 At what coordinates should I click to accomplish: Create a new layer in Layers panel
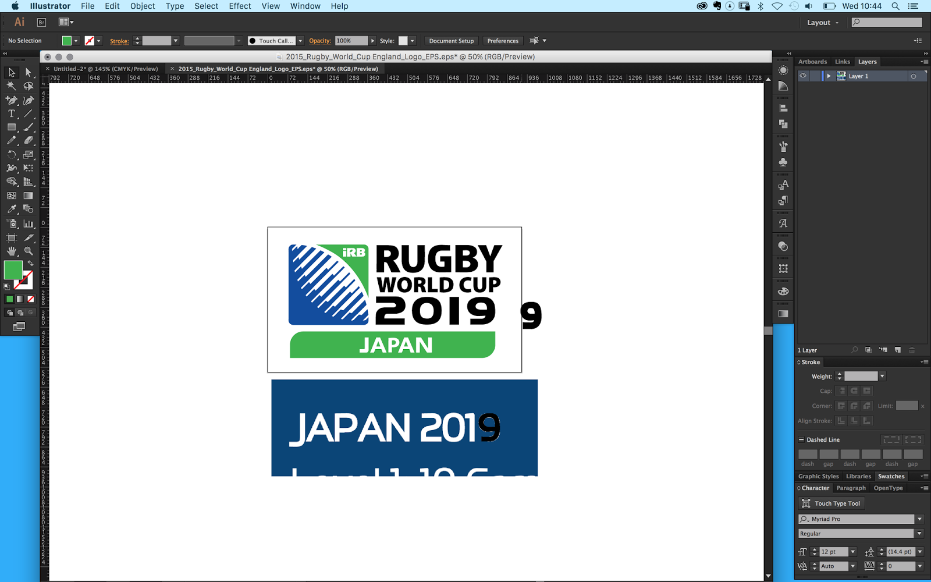coord(898,350)
